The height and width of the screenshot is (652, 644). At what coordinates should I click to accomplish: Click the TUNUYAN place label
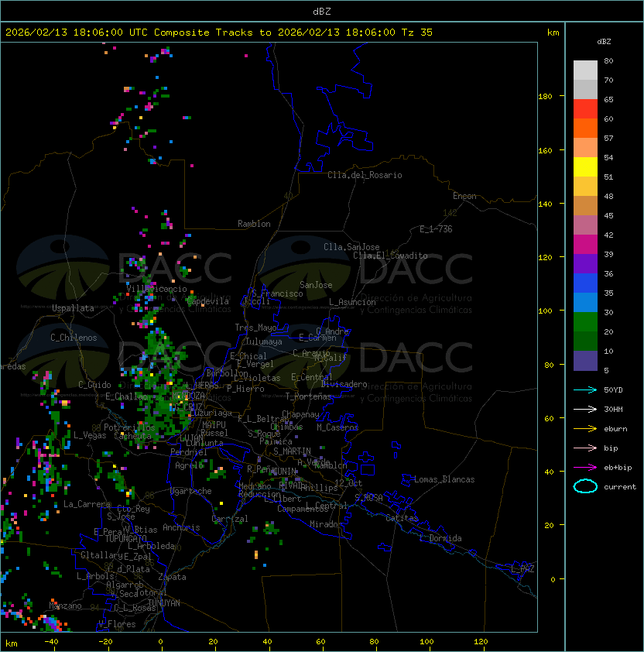coord(164,603)
